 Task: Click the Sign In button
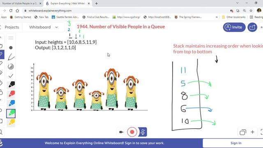tap(236, 143)
